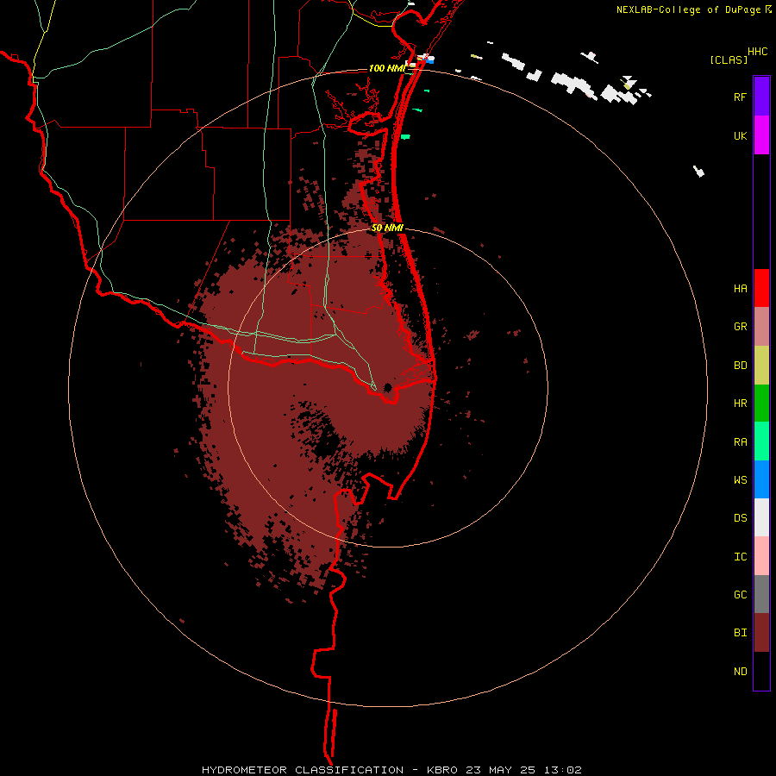Click the HHC product label
This screenshot has height=776, width=776.
tap(758, 52)
